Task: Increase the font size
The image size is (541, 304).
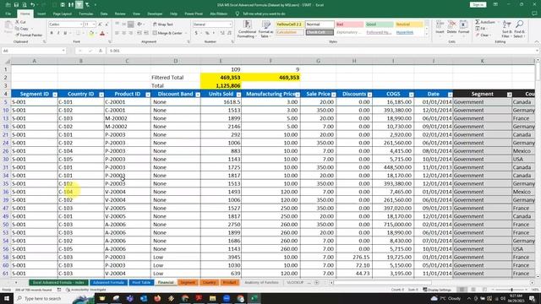Action: click(100, 24)
